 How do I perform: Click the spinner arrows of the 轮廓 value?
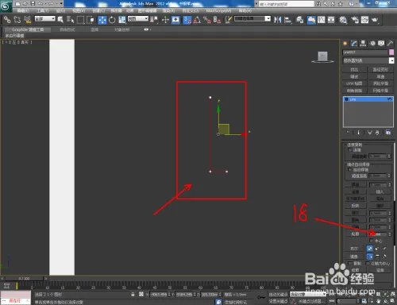pyautogui.click(x=389, y=234)
